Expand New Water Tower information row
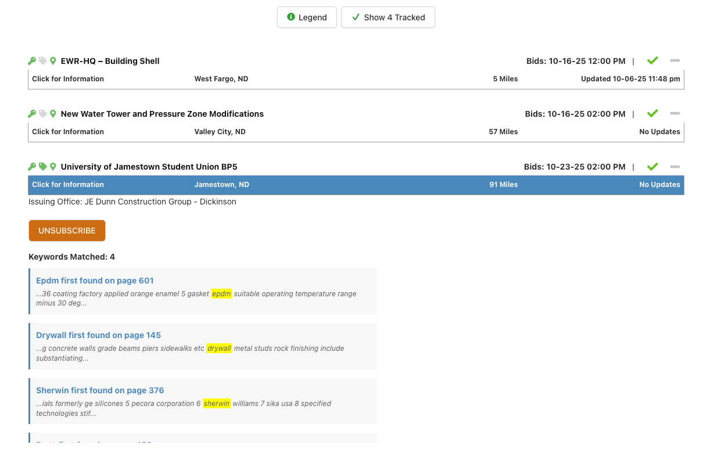 tap(68, 132)
